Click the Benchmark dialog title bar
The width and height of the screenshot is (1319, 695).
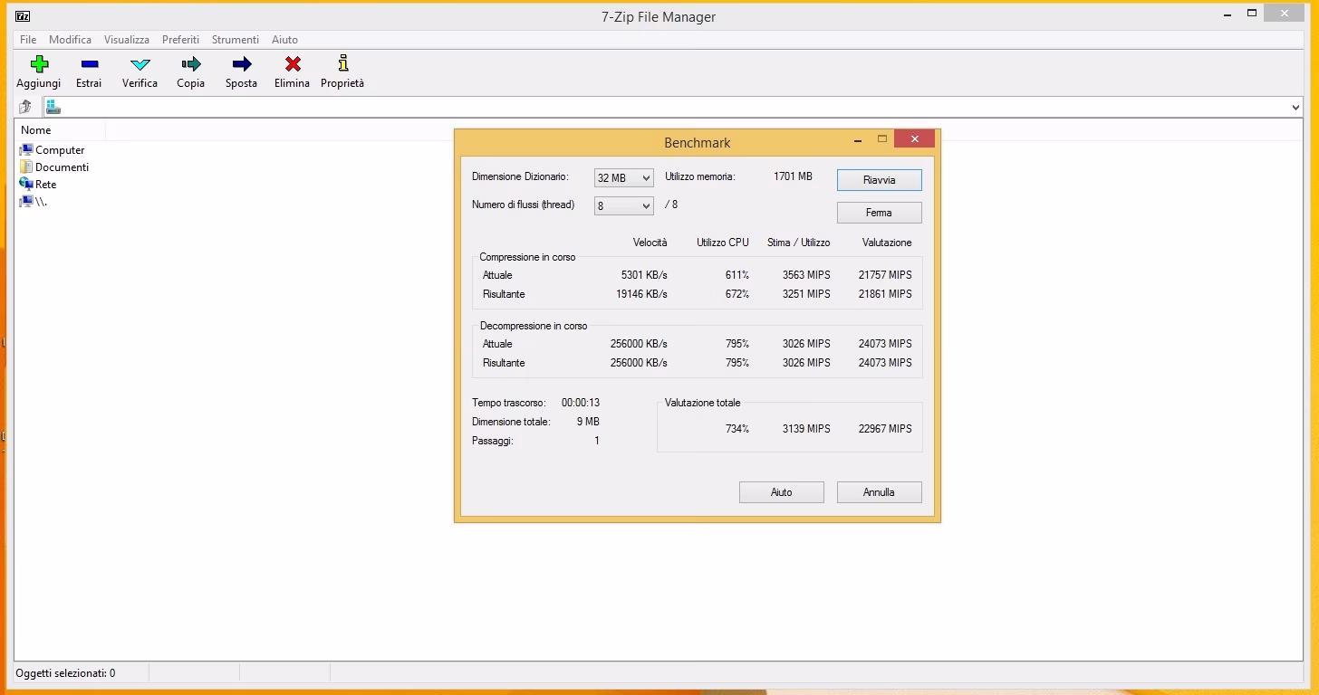click(x=697, y=142)
